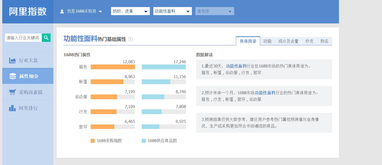382x165 pixels.
Task: Click the 功能性面料 heading text
Action: coord(80,39)
